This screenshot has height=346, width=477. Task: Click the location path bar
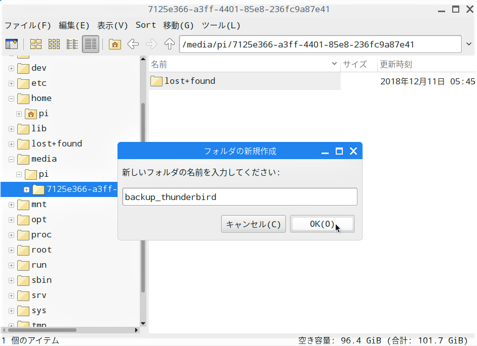321,44
